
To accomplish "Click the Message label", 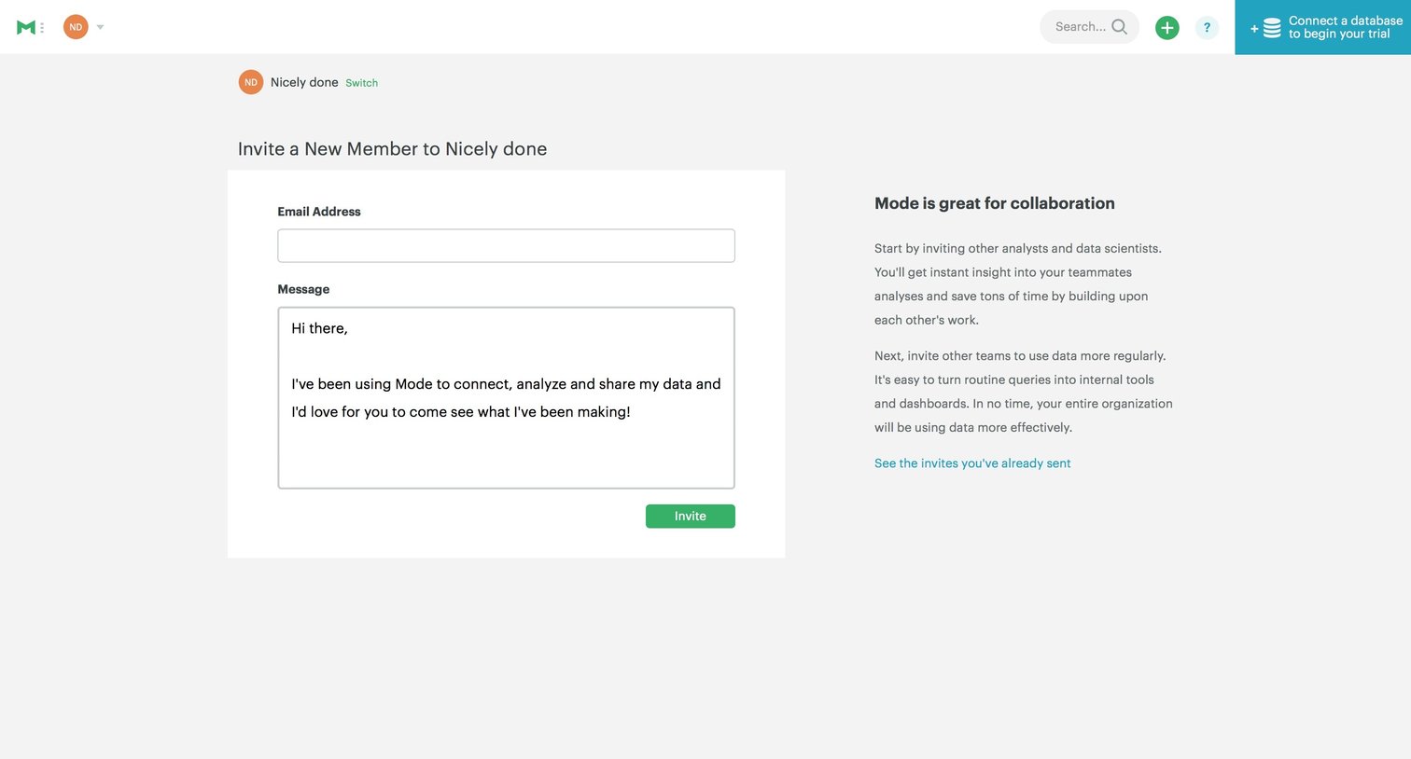I will click(303, 289).
